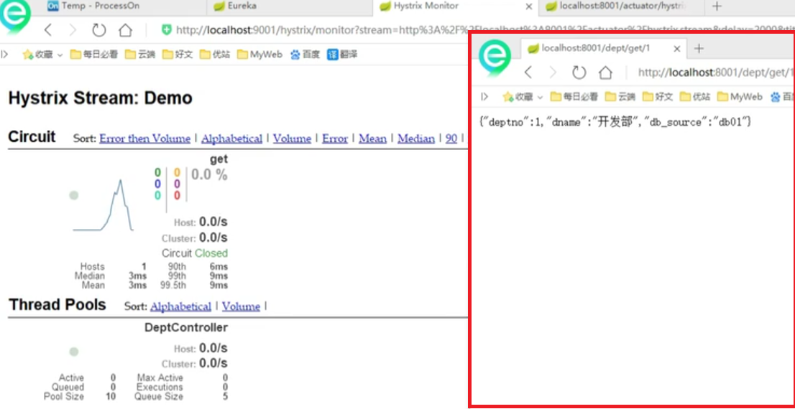The width and height of the screenshot is (795, 409).
Task: Open the 收藏 favorites star in main window
Action: (x=38, y=55)
